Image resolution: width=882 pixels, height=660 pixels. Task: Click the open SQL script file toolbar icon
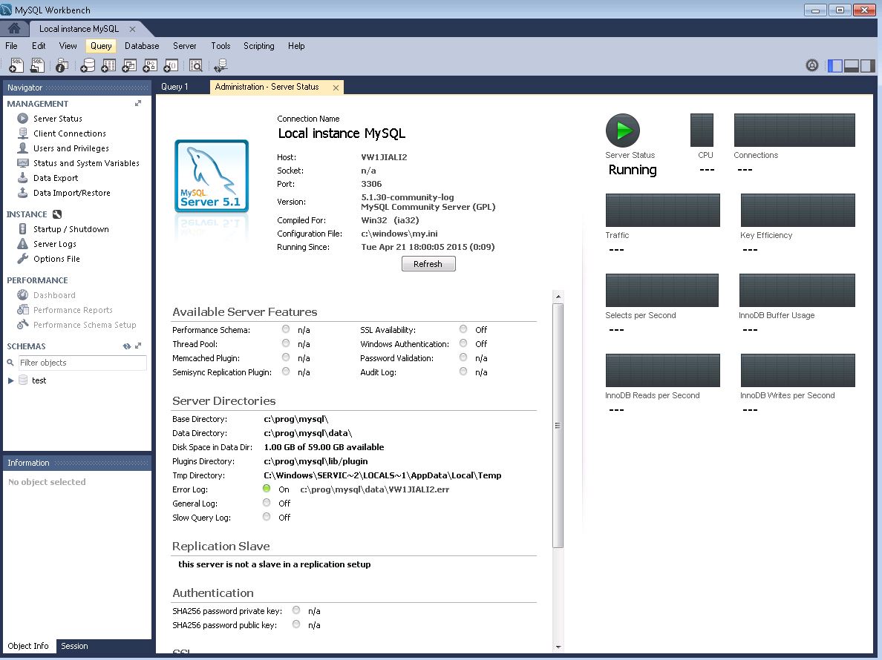37,66
